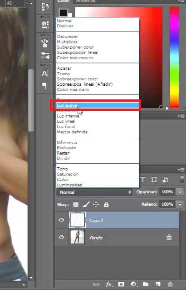Open the History panel icon
Image resolution: width=186 pixels, height=290 pixels.
tap(45, 7)
